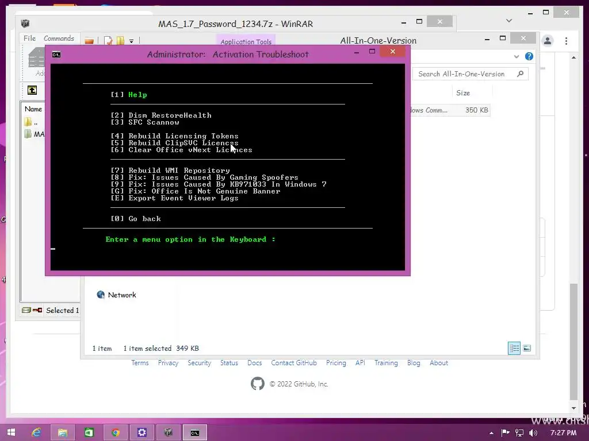589x441 pixels.
Task: Click the up one level icon in WinRAR
Action: pyautogui.click(x=32, y=90)
